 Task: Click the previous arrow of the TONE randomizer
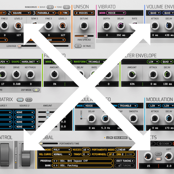point(65,7)
